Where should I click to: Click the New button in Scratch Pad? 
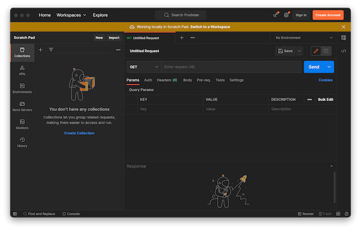[99, 38]
